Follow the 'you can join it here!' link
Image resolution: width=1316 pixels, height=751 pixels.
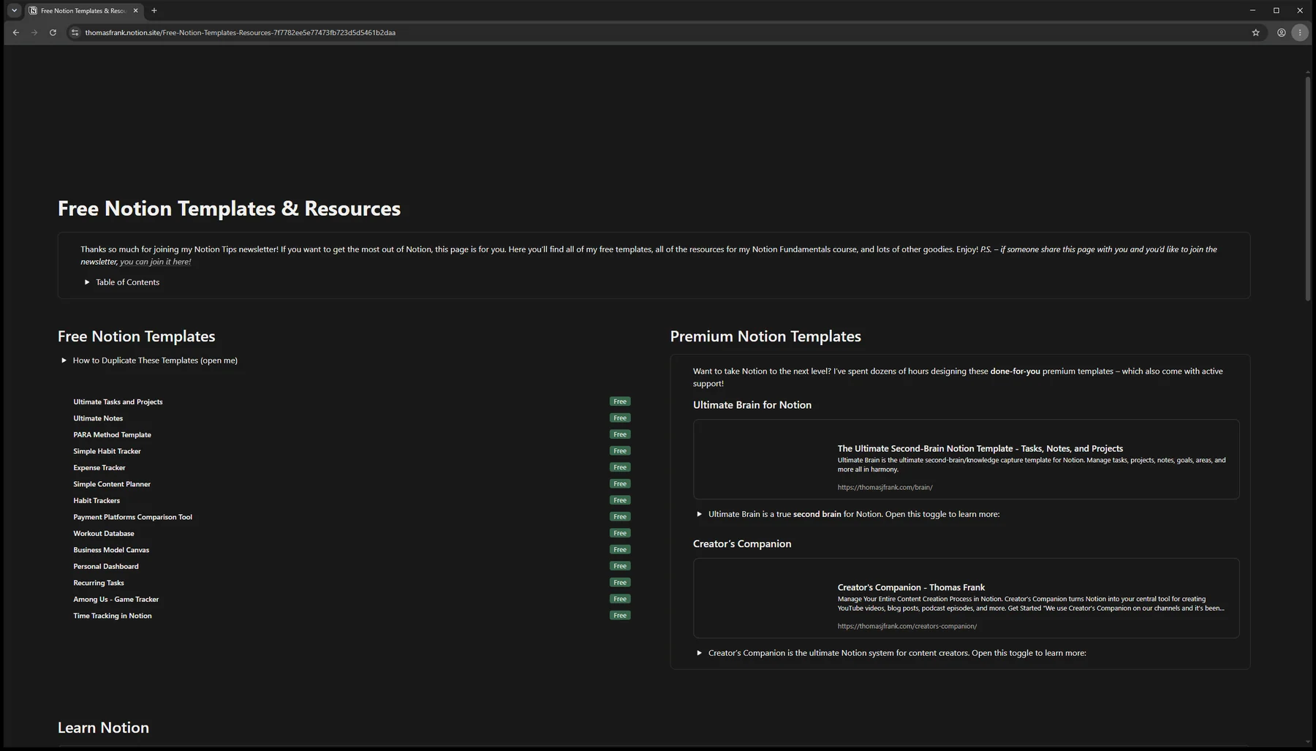[155, 262]
